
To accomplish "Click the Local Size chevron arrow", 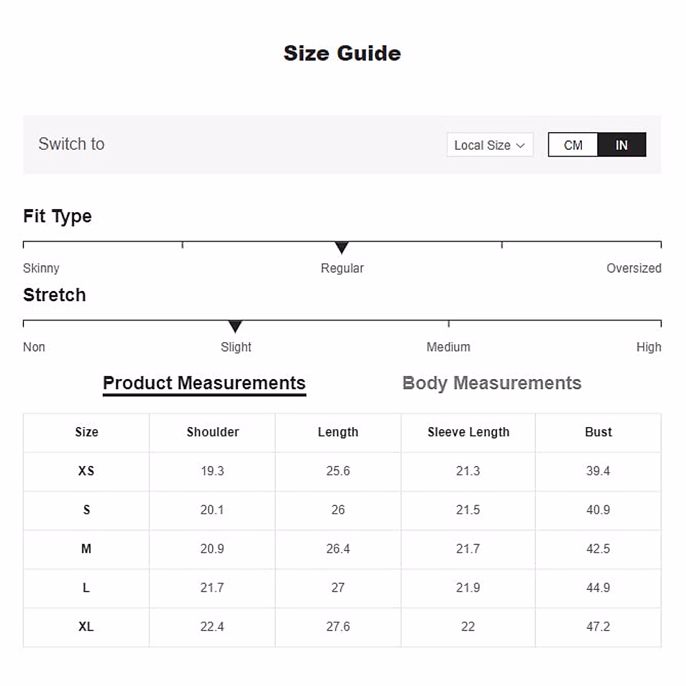I will pyautogui.click(x=520, y=146).
